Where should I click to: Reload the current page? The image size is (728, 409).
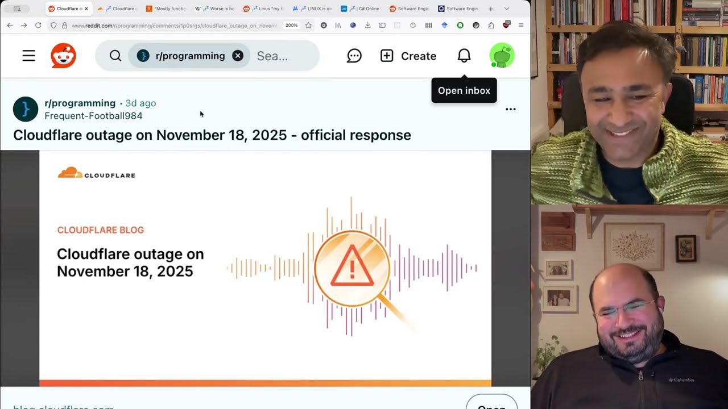click(x=38, y=26)
